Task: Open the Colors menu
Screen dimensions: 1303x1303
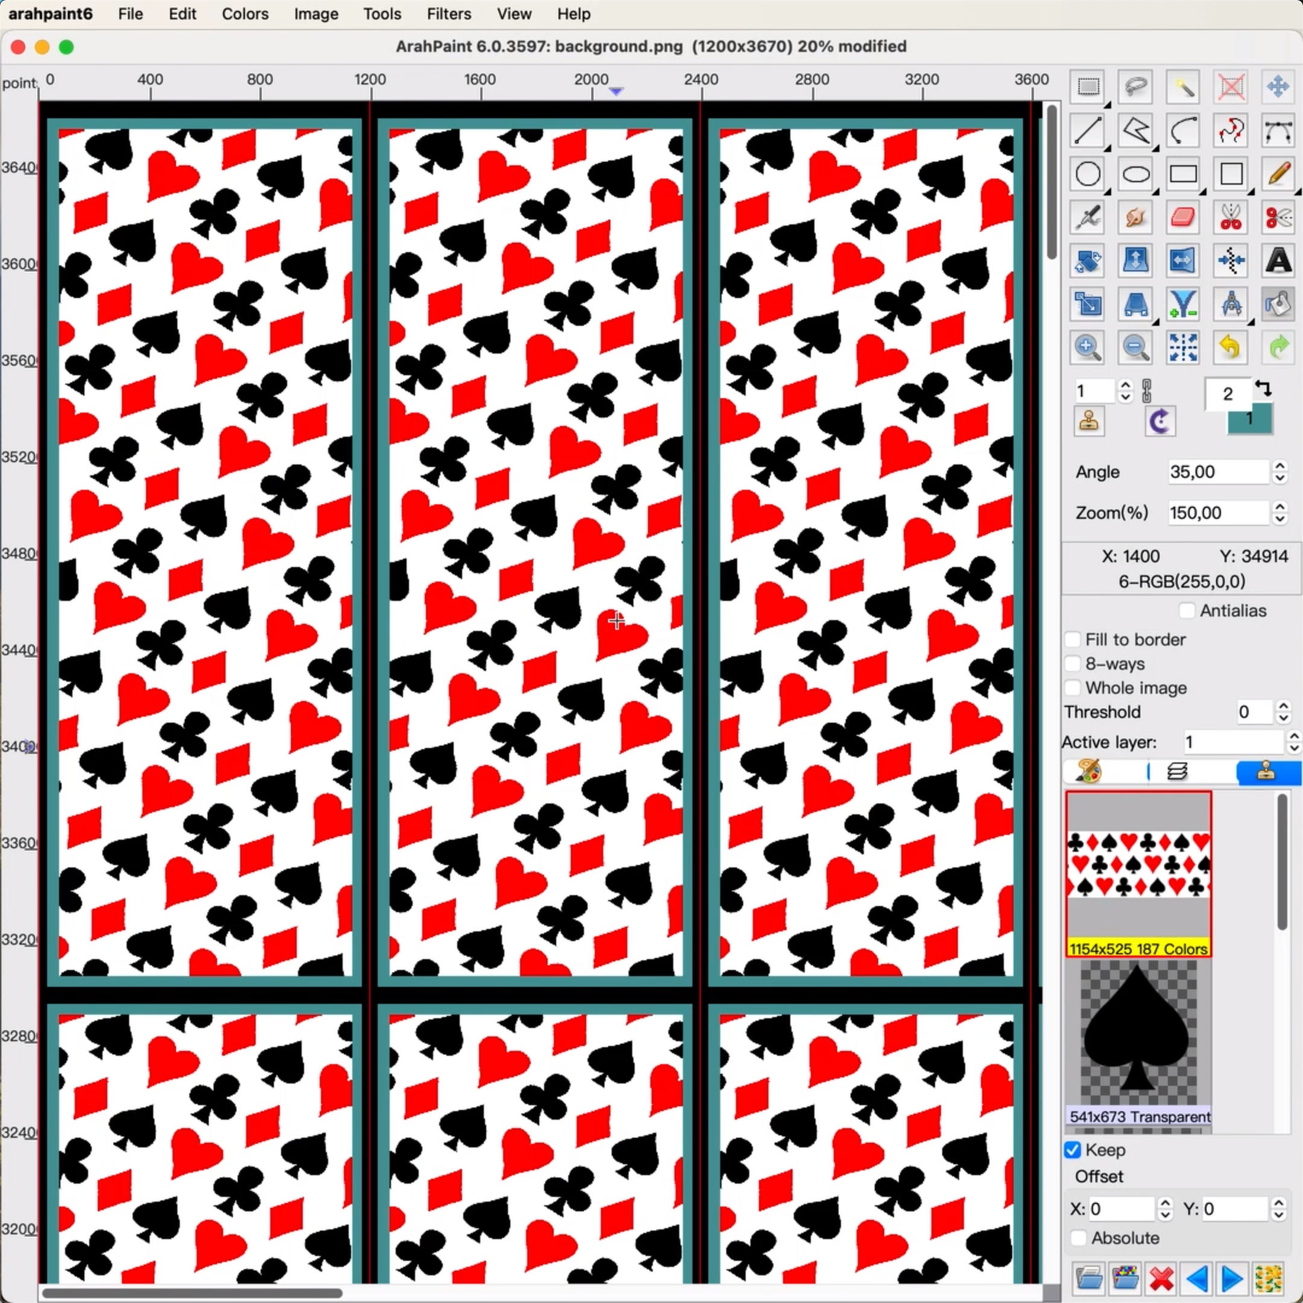Action: tap(245, 13)
